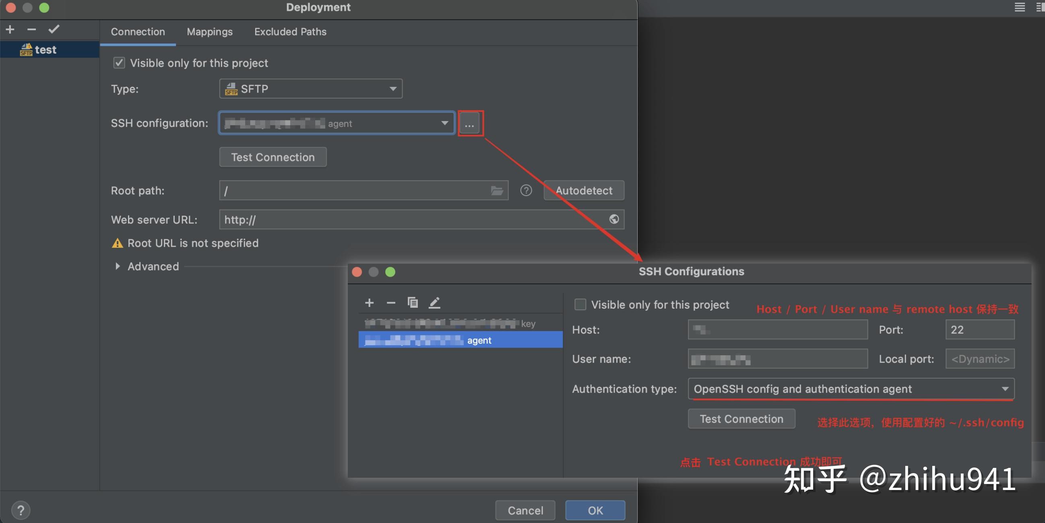Click the Root path help icon
1045x523 pixels.
pos(526,191)
